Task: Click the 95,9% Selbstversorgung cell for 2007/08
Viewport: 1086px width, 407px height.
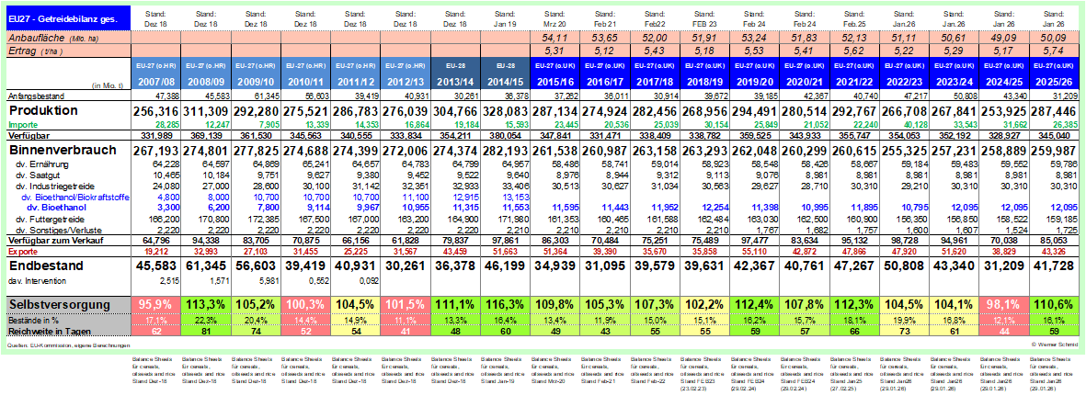Action: [155, 304]
